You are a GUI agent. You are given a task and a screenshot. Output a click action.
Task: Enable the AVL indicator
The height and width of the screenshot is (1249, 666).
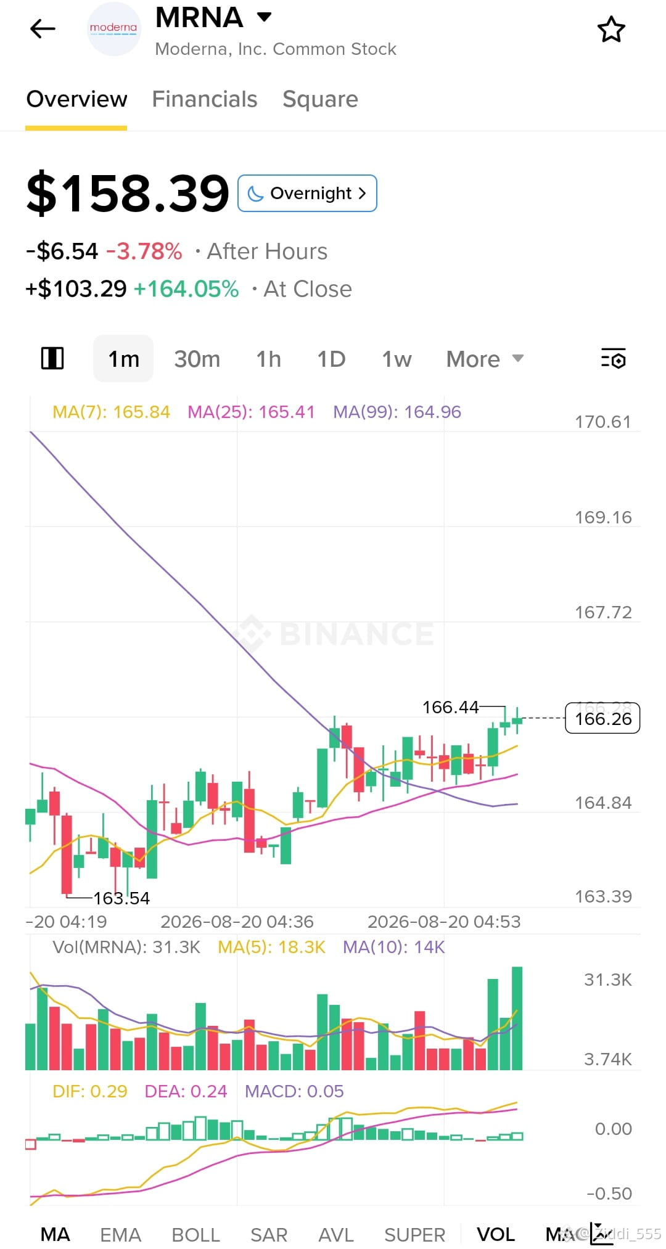[336, 1234]
